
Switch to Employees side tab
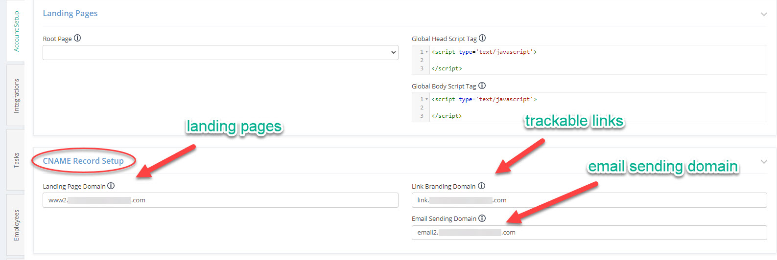[x=16, y=225]
